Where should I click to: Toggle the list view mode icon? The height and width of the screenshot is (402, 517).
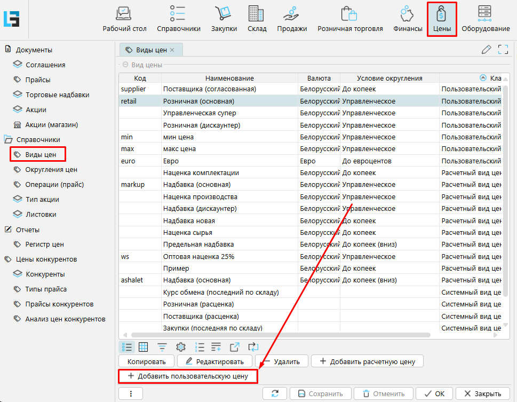point(127,347)
